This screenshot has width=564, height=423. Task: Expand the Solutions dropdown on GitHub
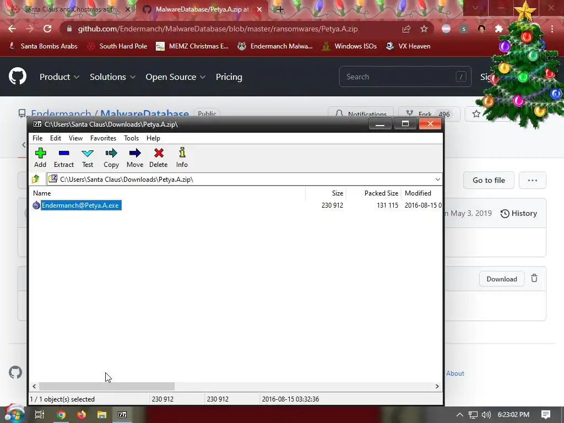(x=112, y=77)
